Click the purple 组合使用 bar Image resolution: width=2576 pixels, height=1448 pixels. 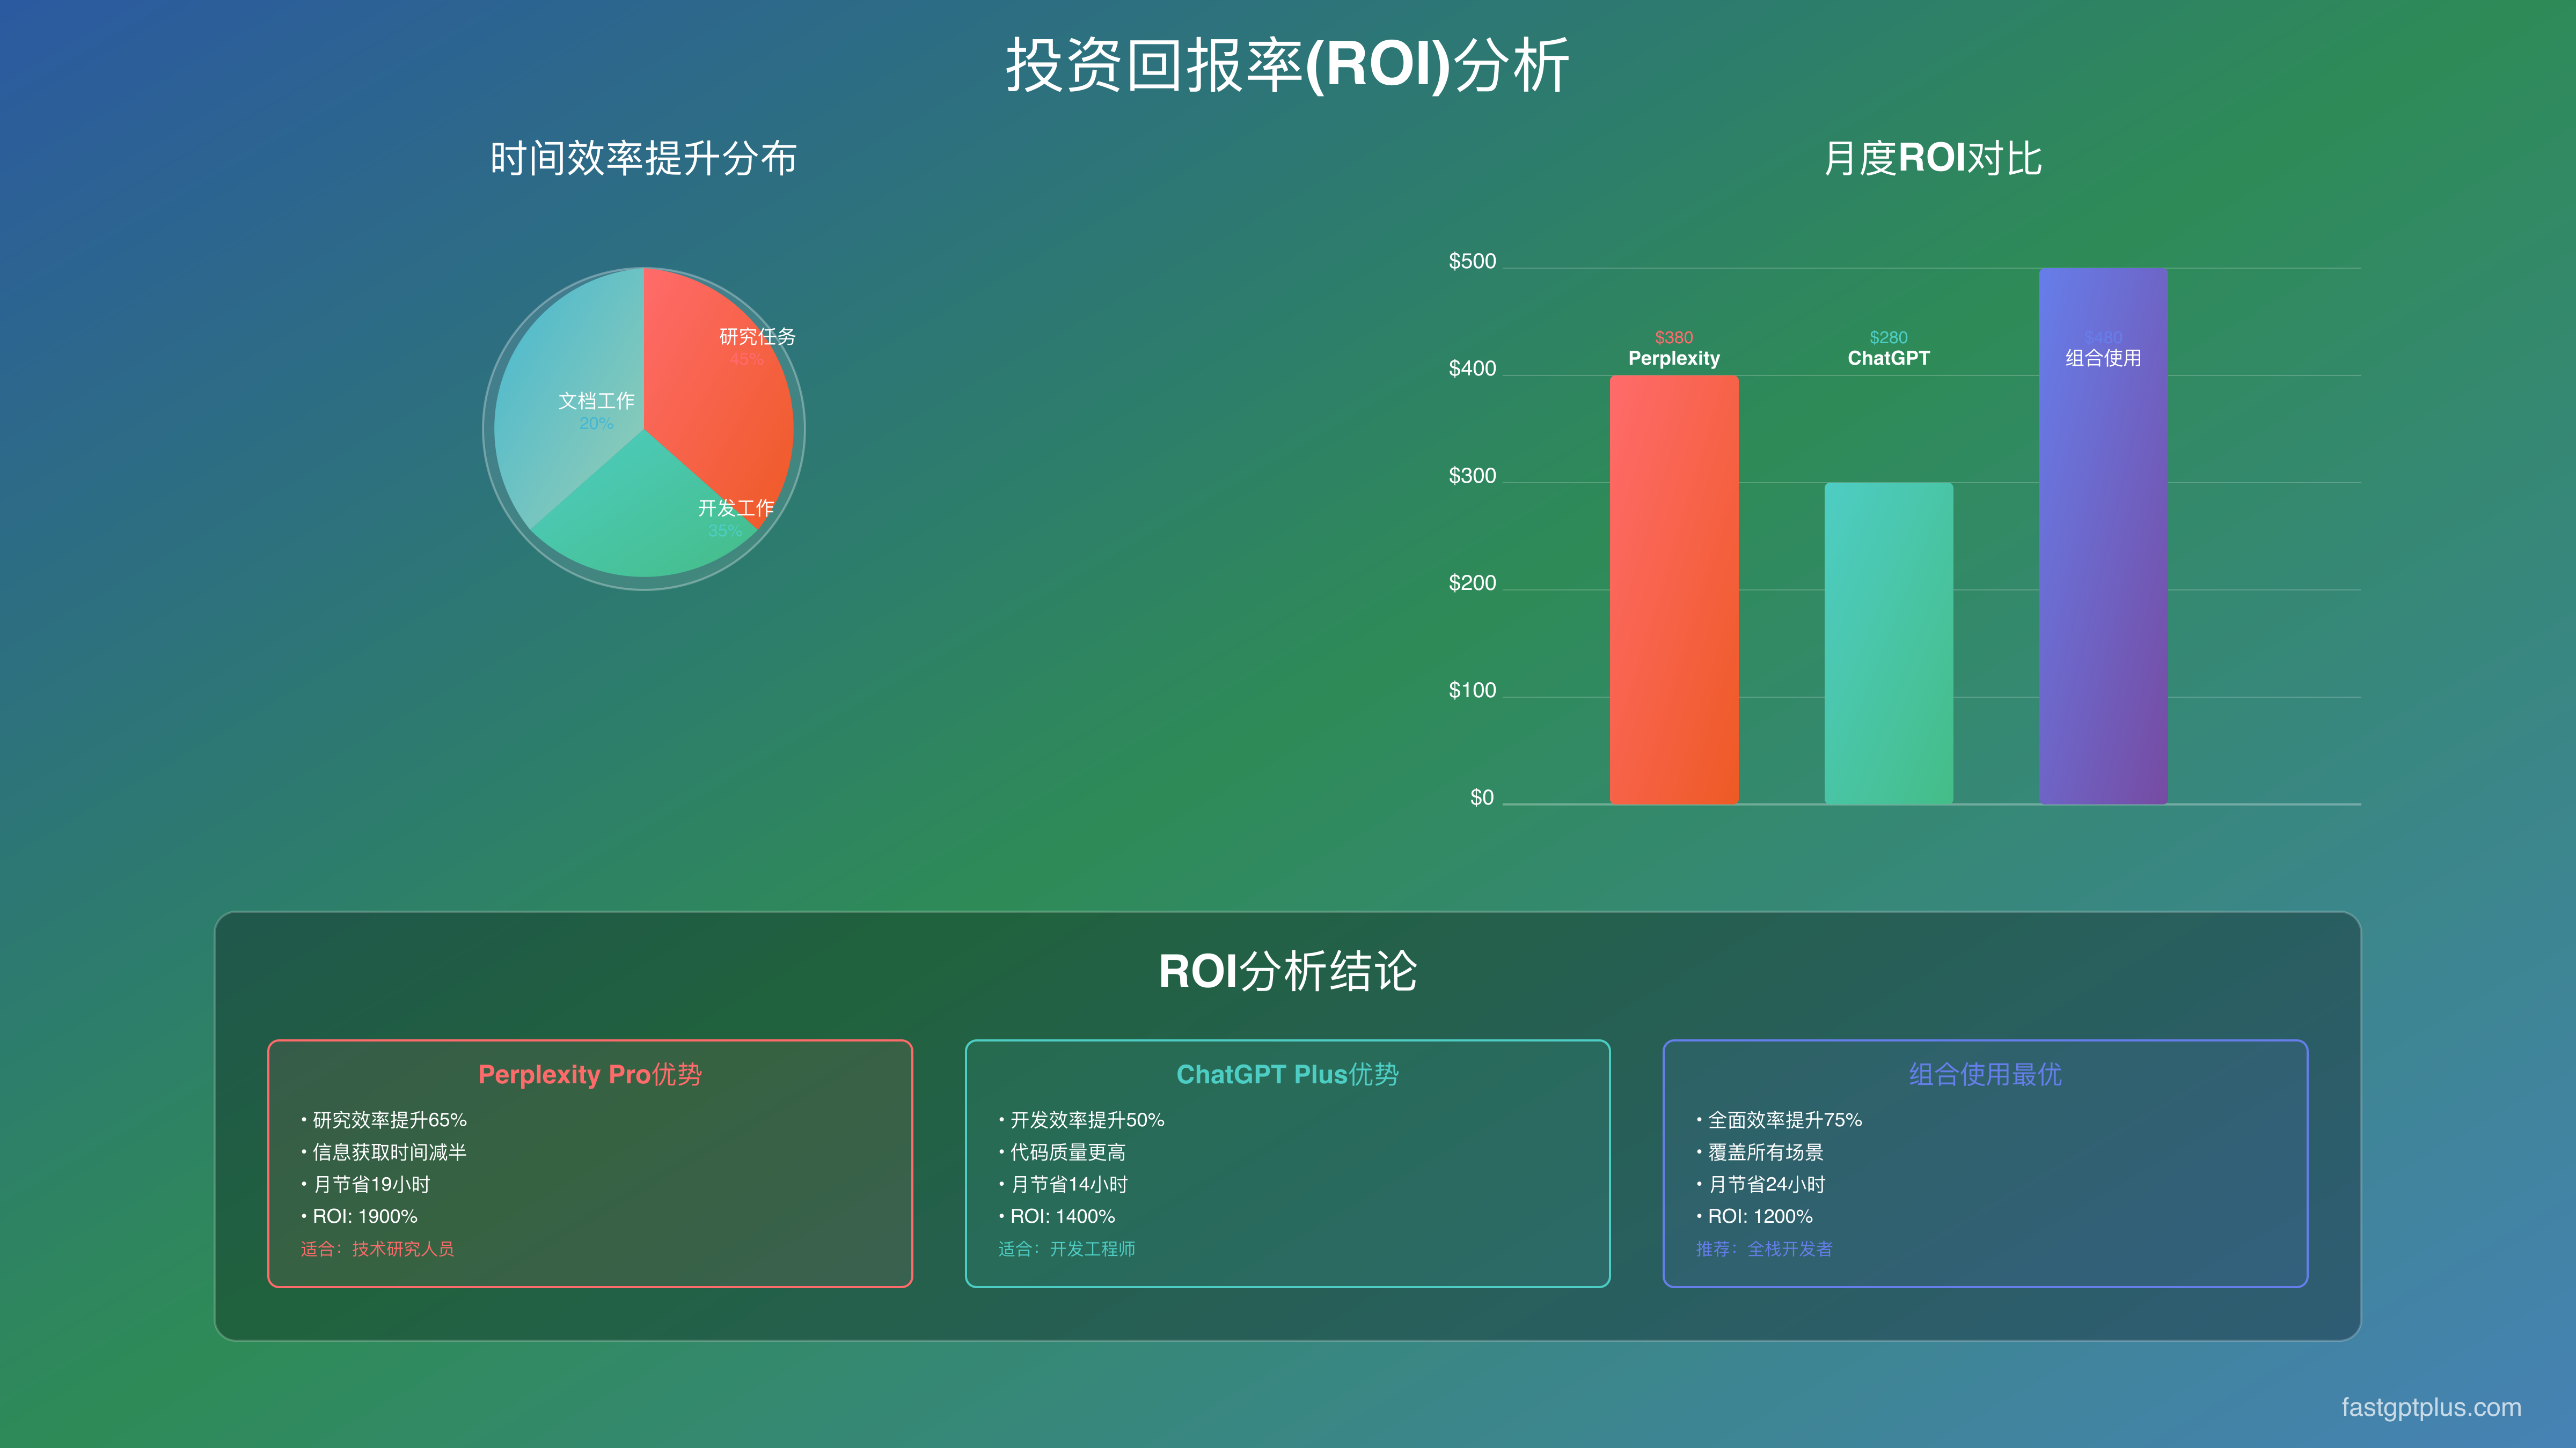click(2103, 536)
